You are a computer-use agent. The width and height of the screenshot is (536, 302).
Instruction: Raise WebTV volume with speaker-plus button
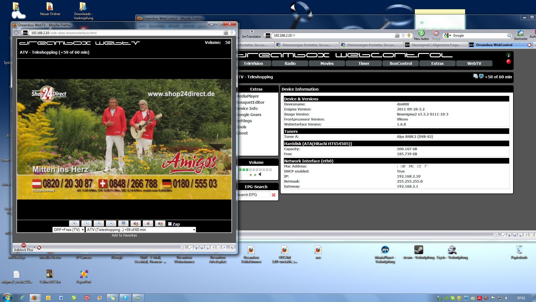coord(160,223)
